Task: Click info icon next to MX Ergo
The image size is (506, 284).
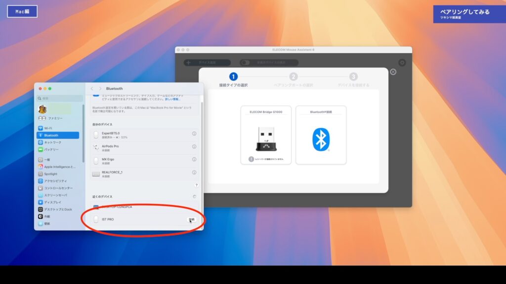Action: coord(194,160)
